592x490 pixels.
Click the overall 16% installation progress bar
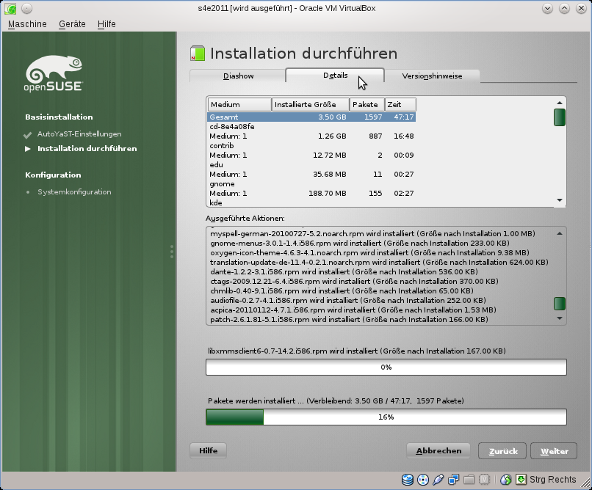click(x=386, y=417)
